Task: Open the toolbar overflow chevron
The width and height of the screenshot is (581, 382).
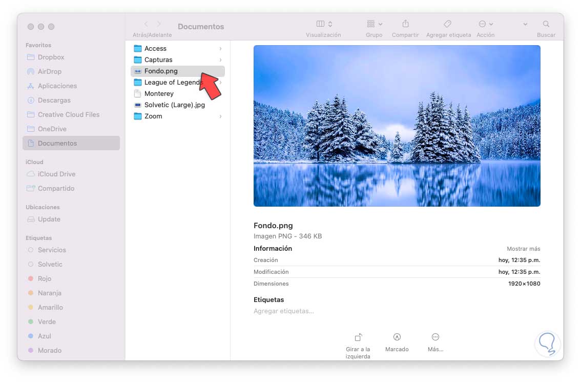Action: pos(525,24)
